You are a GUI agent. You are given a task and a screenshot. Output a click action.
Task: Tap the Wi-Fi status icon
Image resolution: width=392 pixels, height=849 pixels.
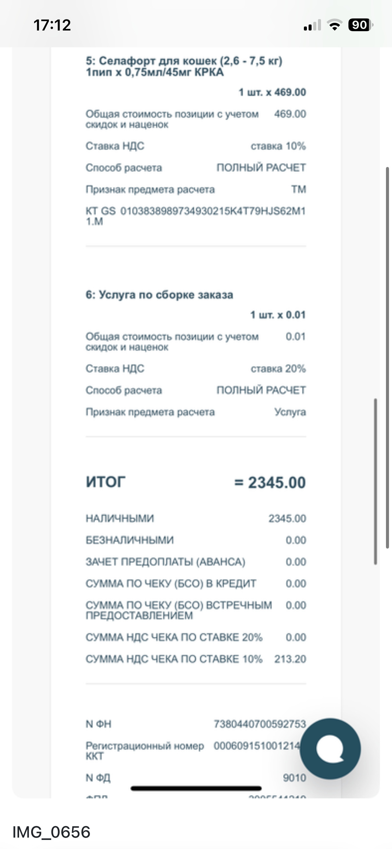point(334,25)
